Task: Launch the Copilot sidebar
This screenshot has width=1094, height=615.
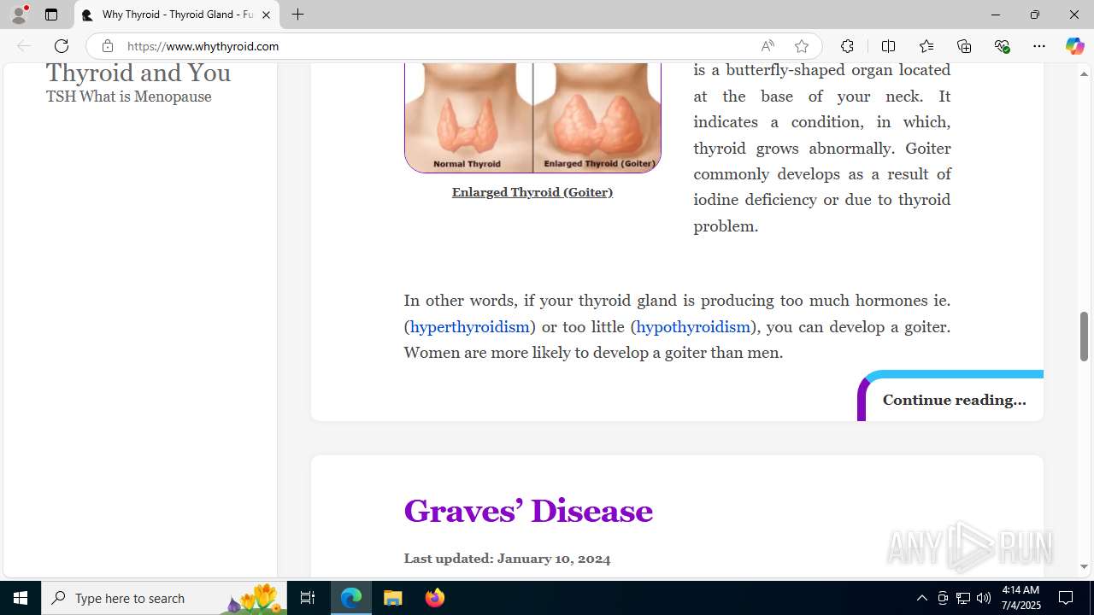Action: tap(1074, 46)
